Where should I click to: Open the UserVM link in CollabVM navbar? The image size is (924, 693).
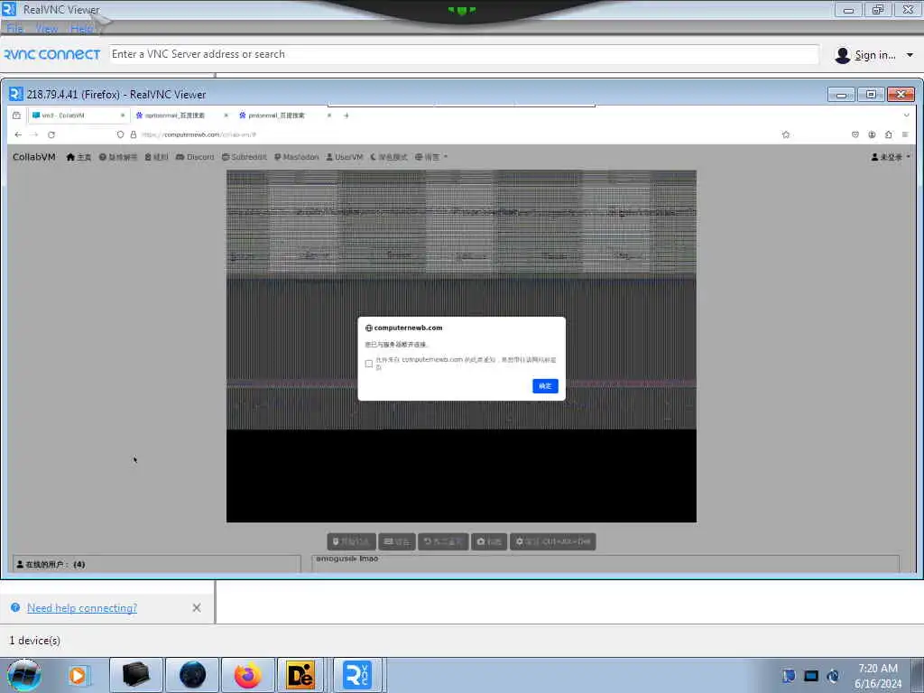[344, 157]
